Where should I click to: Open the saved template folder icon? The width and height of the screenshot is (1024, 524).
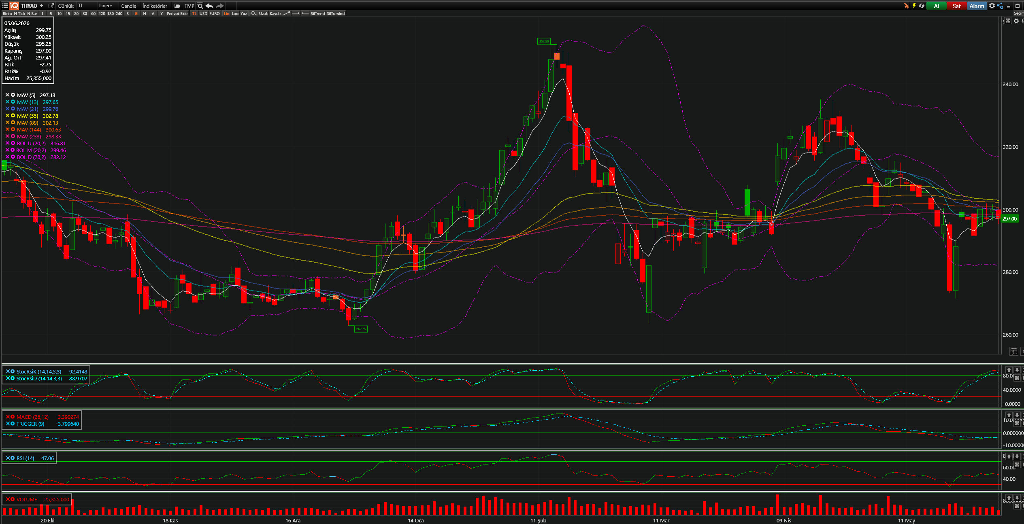click(x=177, y=6)
